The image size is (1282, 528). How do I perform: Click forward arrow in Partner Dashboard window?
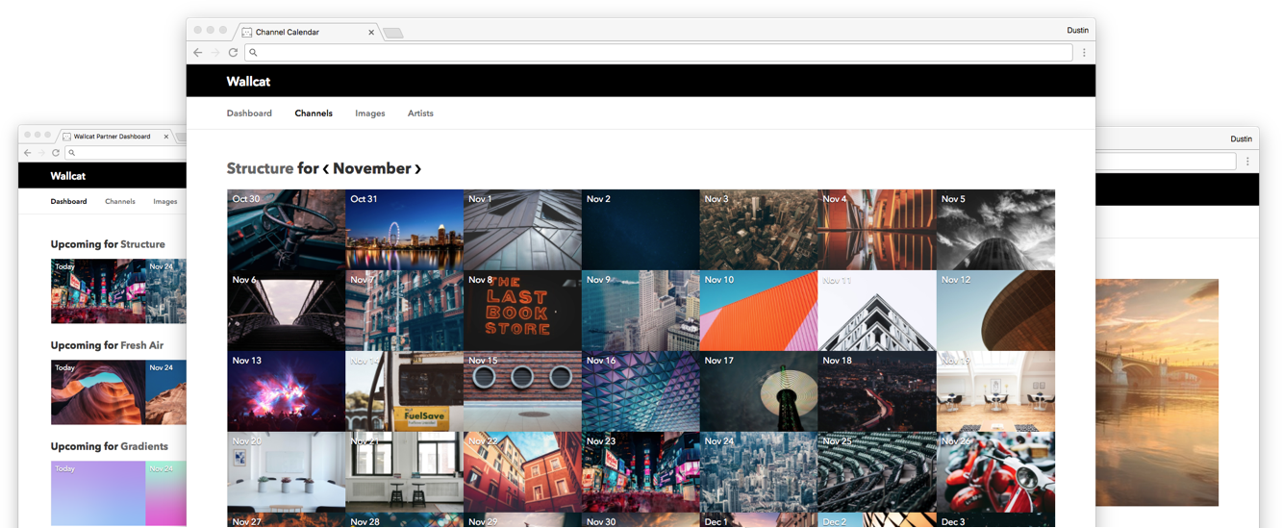tap(41, 153)
